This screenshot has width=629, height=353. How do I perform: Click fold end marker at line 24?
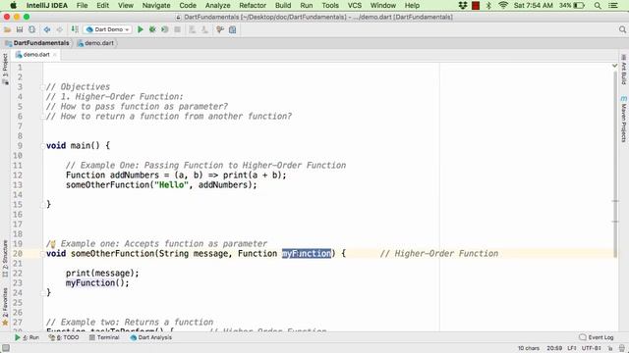click(42, 293)
